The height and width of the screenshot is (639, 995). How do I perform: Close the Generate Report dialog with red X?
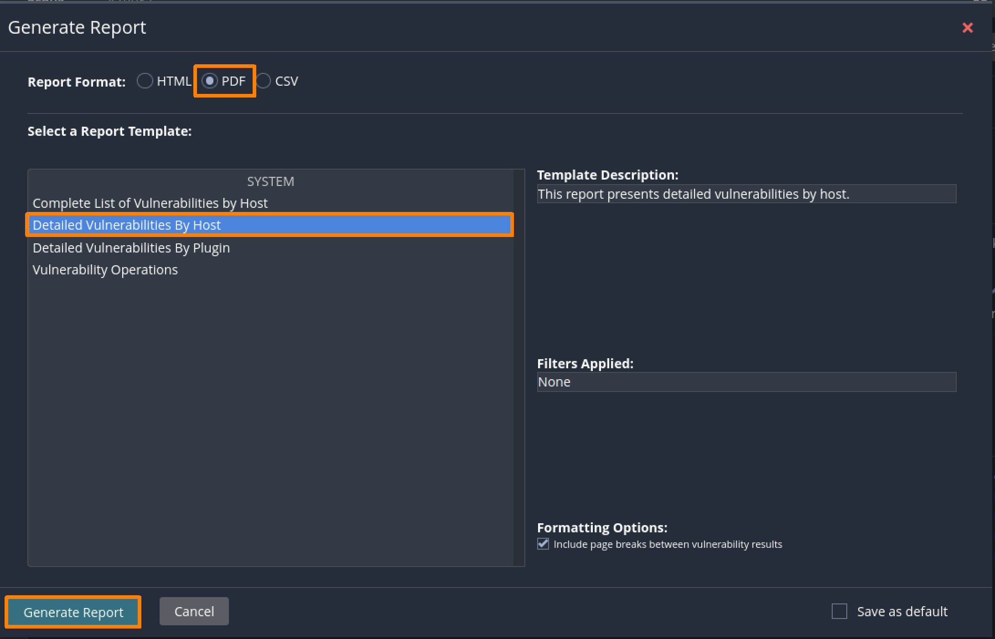967,28
